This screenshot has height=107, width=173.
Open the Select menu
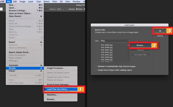(x=46, y=1)
